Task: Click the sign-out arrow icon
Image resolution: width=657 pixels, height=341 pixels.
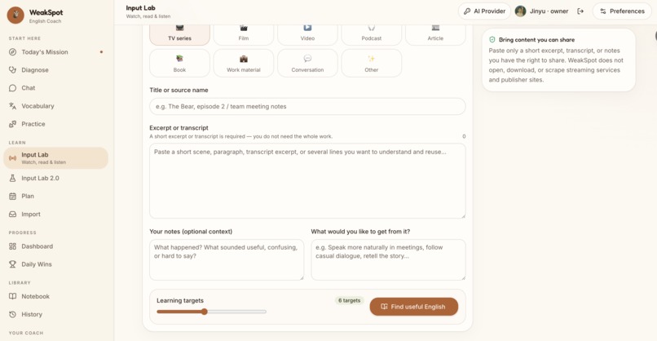Action: click(580, 11)
